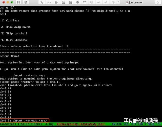
Task: Click the indented 'chroot /mnt/sysimage' instruction line
Action: click(29, 75)
